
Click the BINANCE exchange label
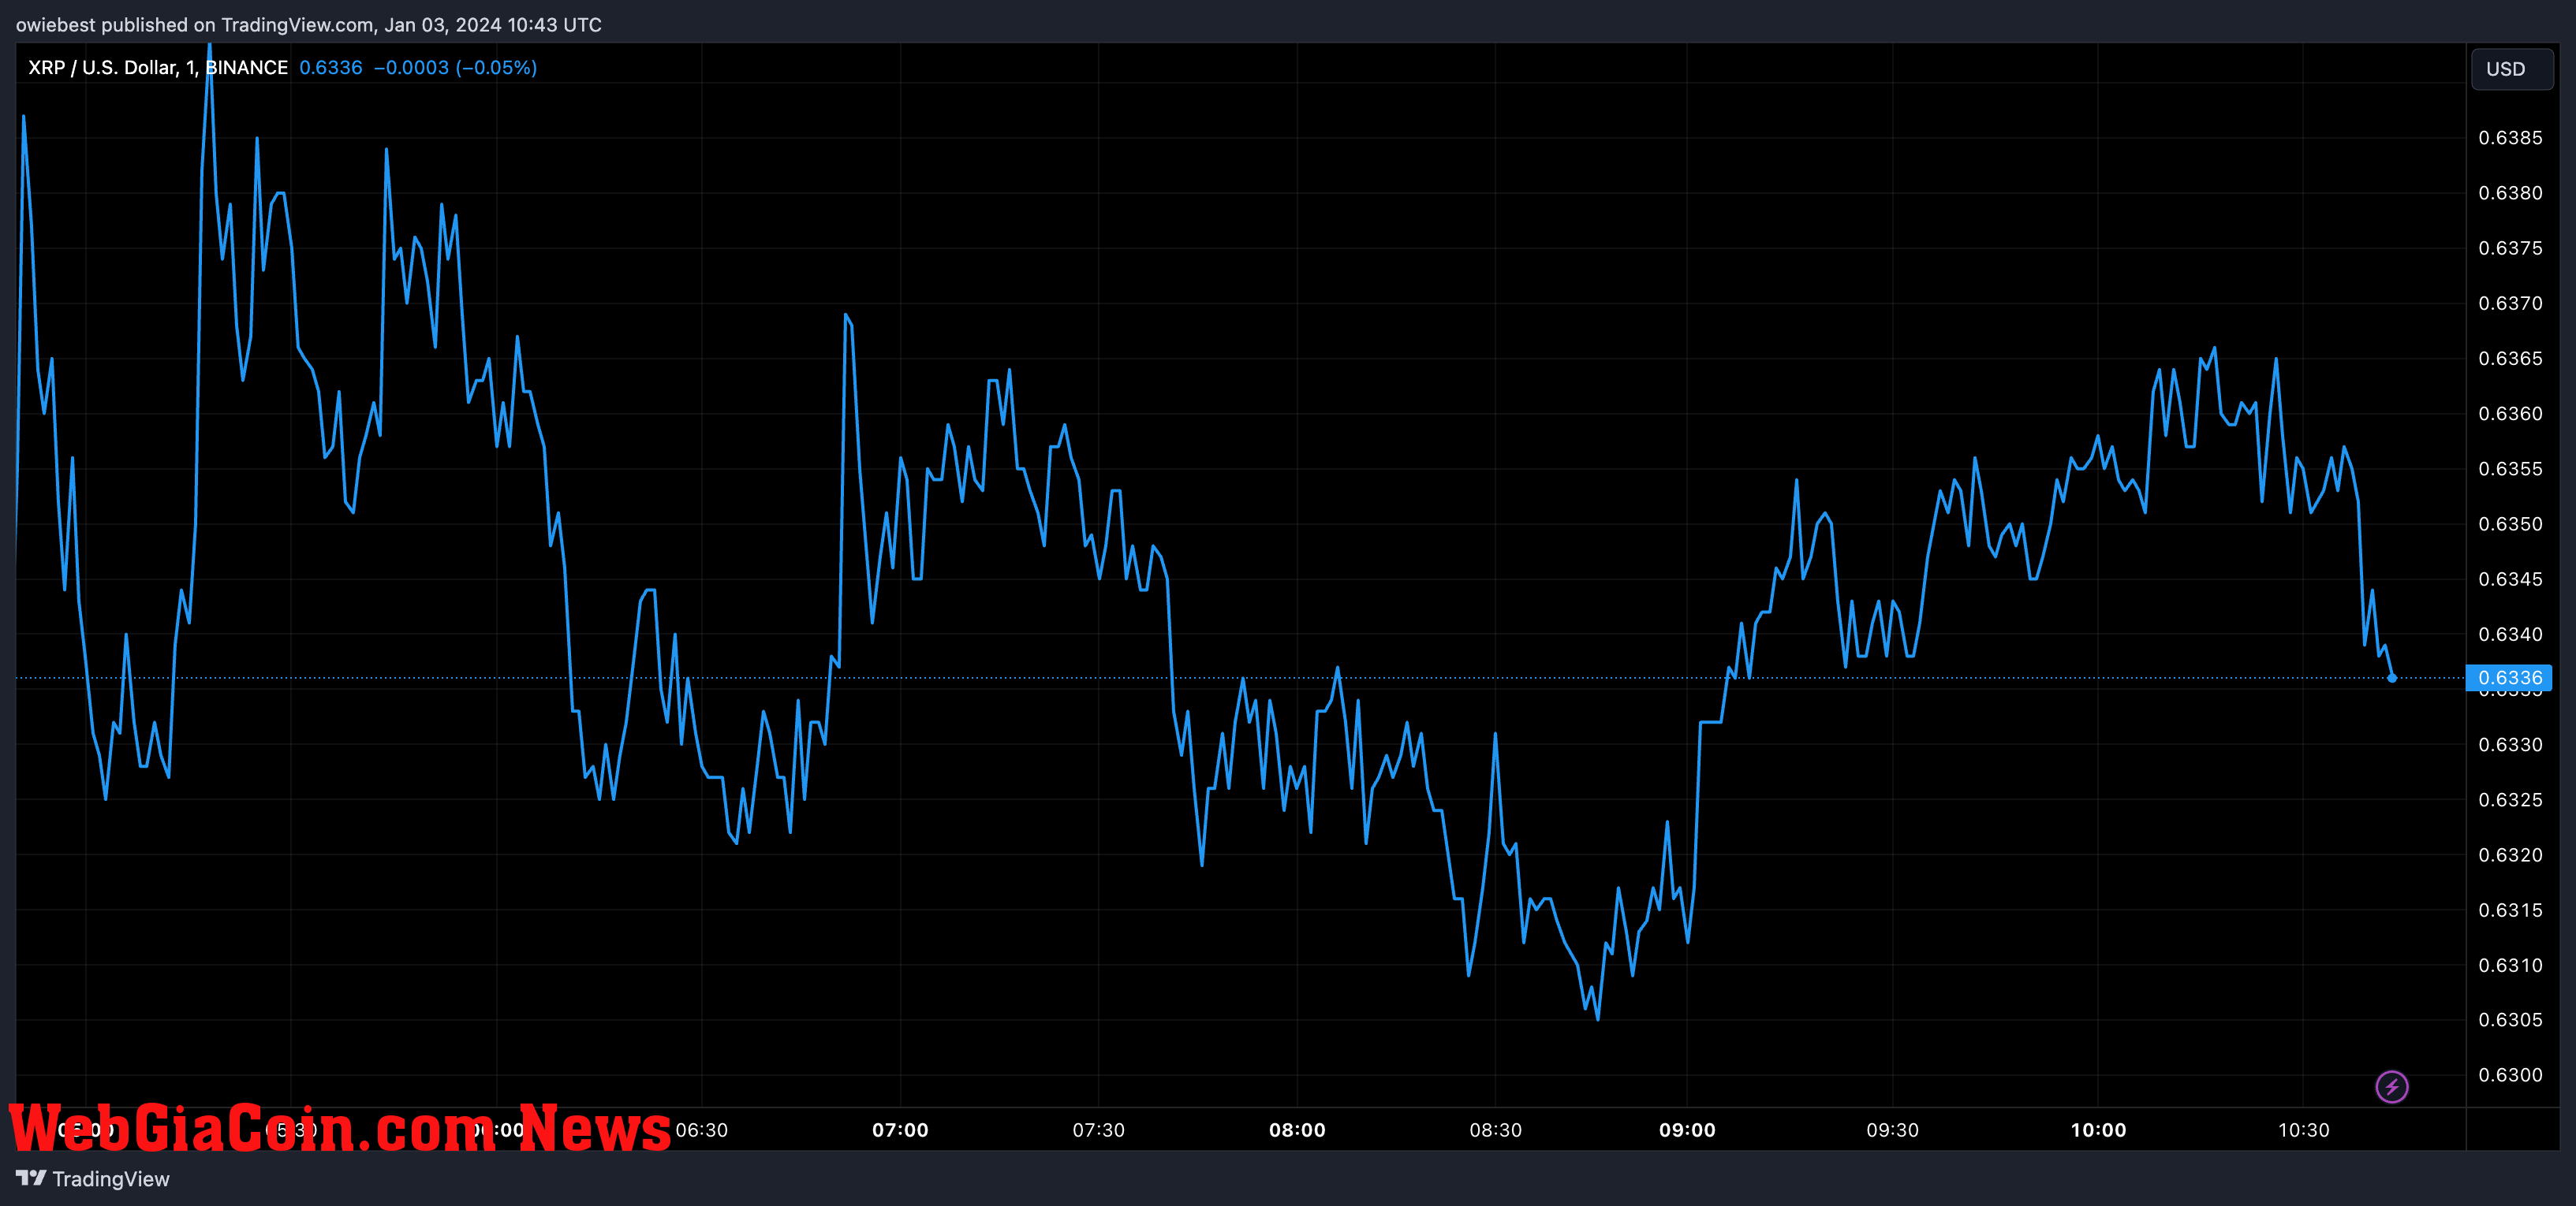point(246,67)
